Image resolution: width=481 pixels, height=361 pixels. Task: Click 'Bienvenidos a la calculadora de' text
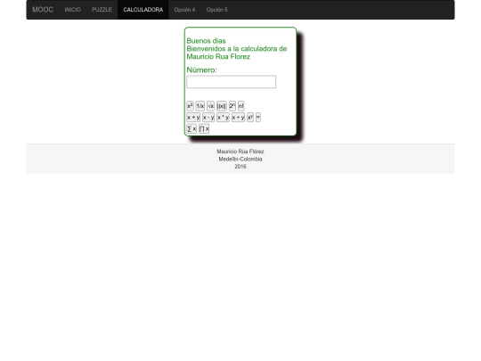(x=237, y=49)
